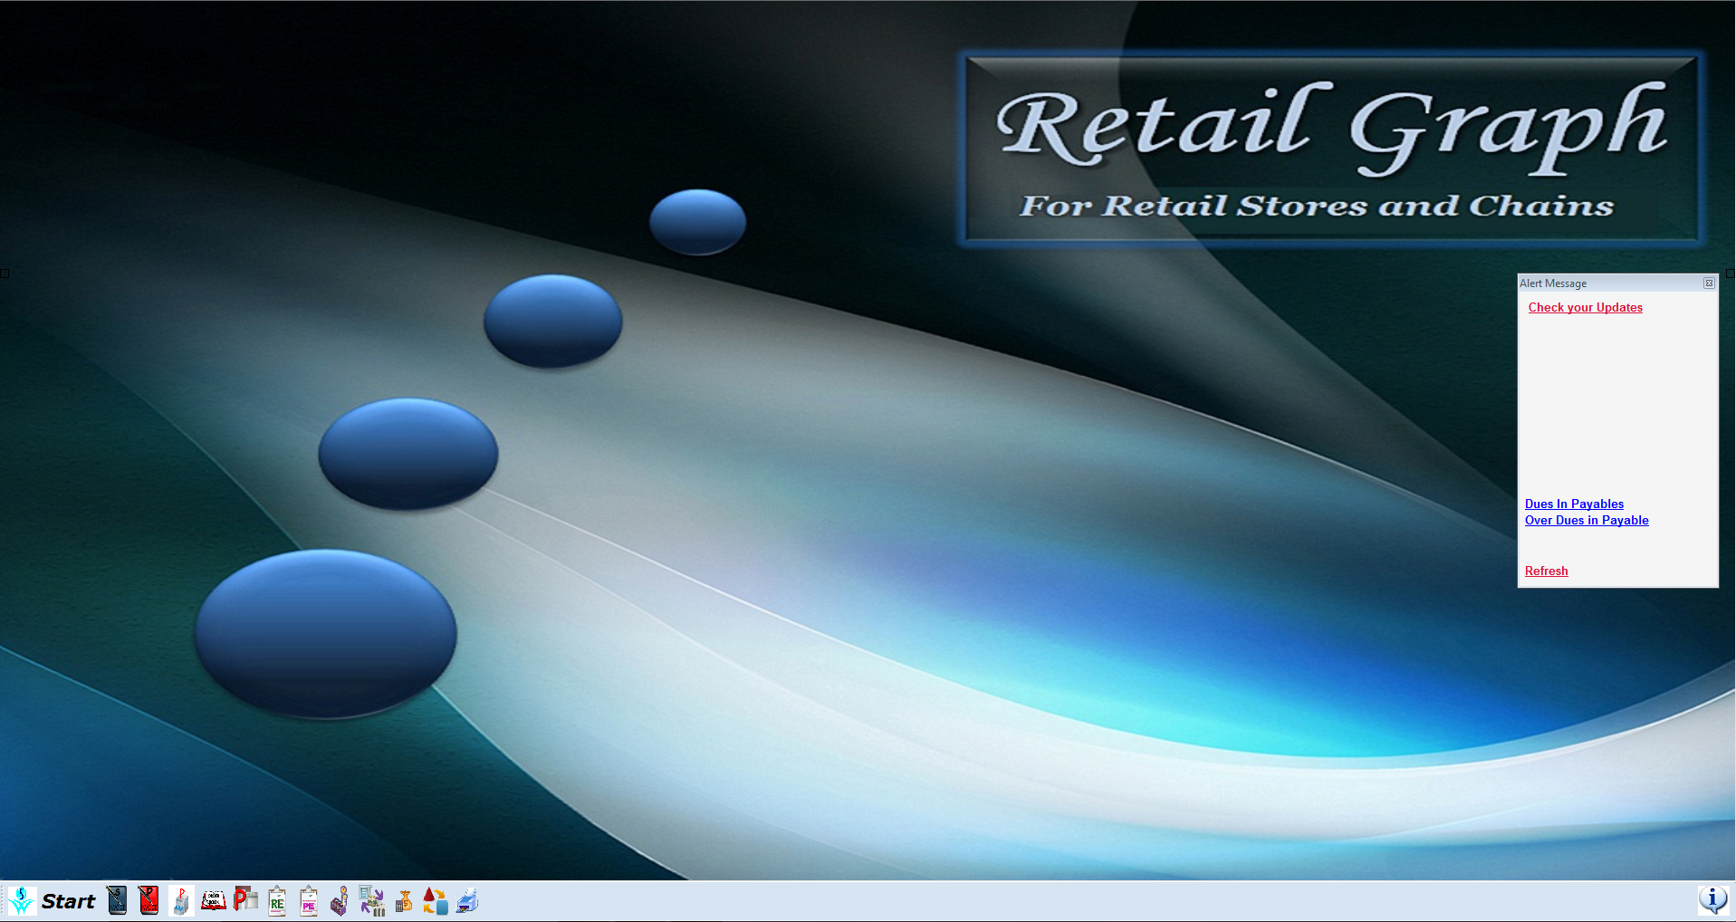Open the RE clipboard icon
This screenshot has height=922, width=1736.
(277, 900)
